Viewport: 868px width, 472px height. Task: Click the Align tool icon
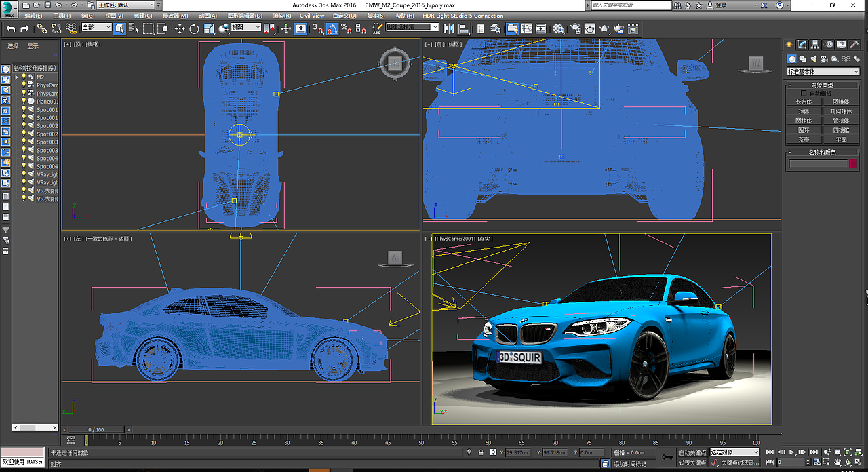pyautogui.click(x=465, y=28)
